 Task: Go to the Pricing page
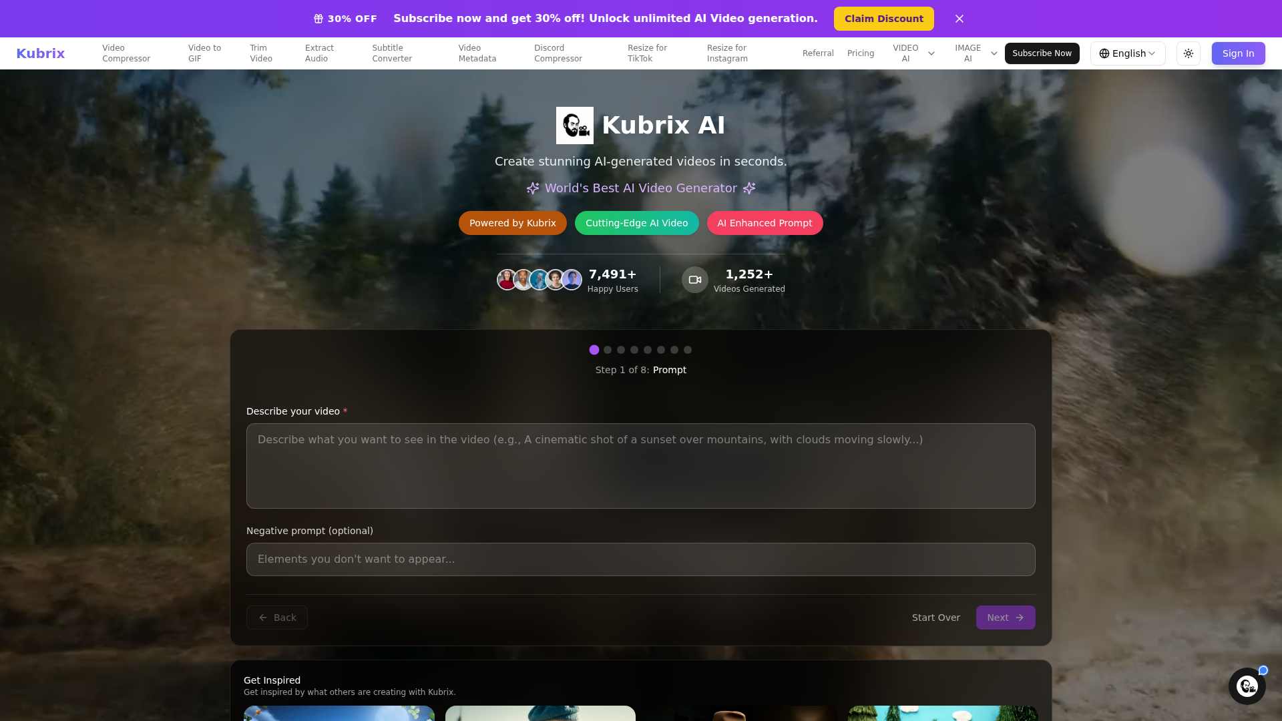[x=860, y=53]
